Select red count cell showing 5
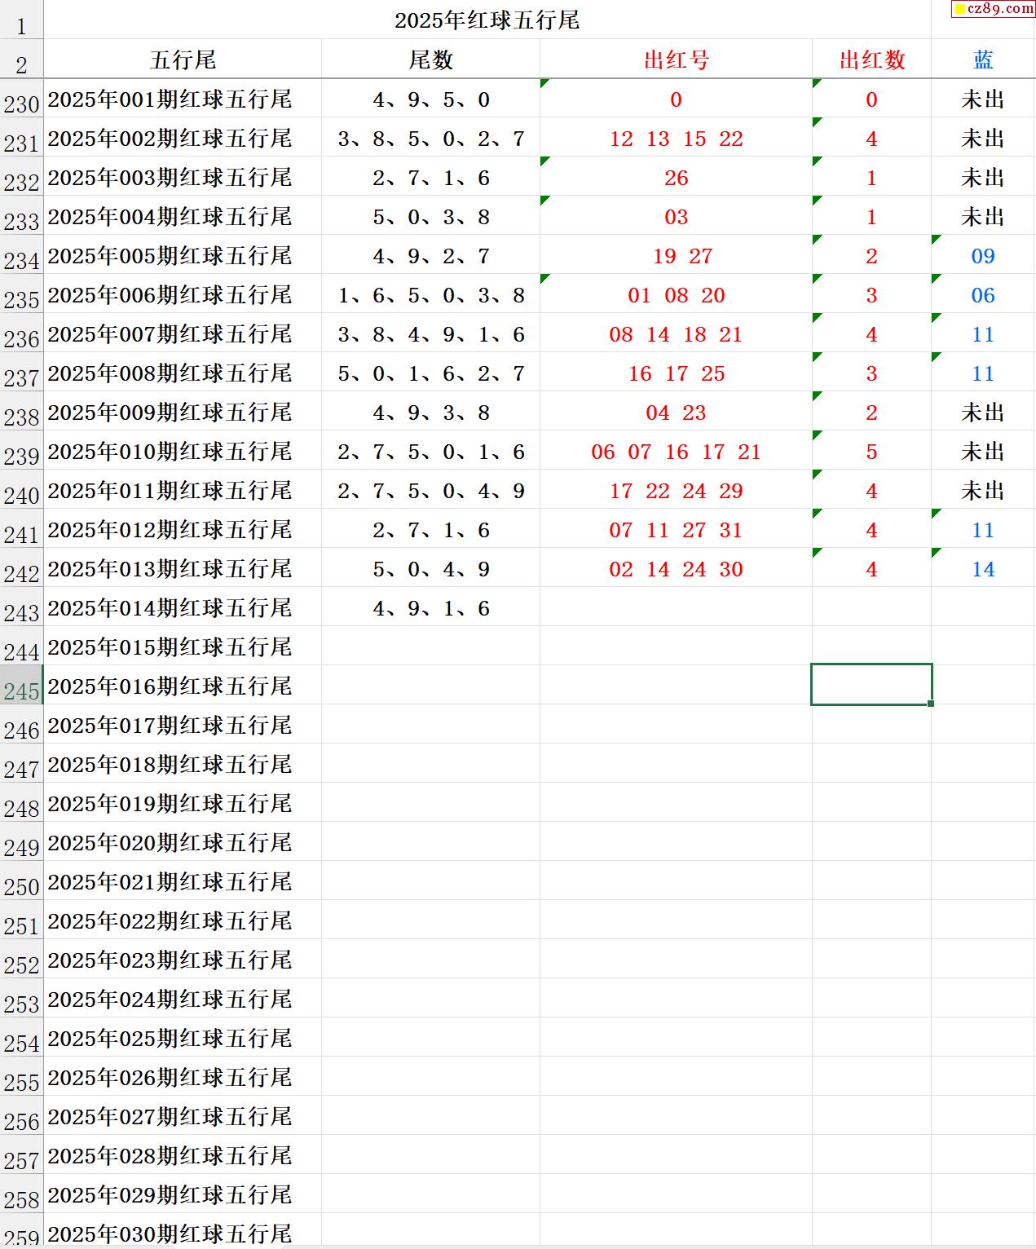The height and width of the screenshot is (1249, 1036). pos(871,452)
